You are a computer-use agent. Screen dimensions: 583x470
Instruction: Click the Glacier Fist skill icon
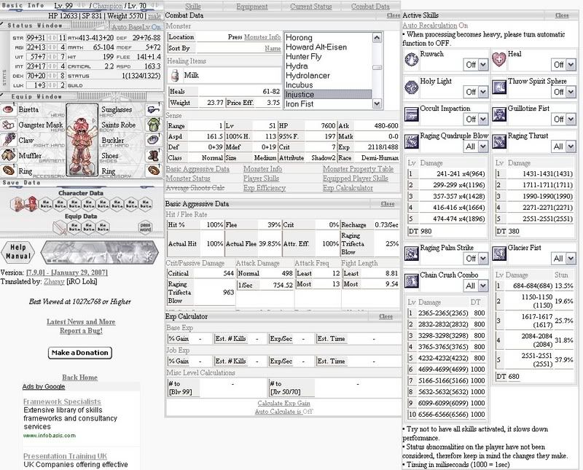coord(499,254)
